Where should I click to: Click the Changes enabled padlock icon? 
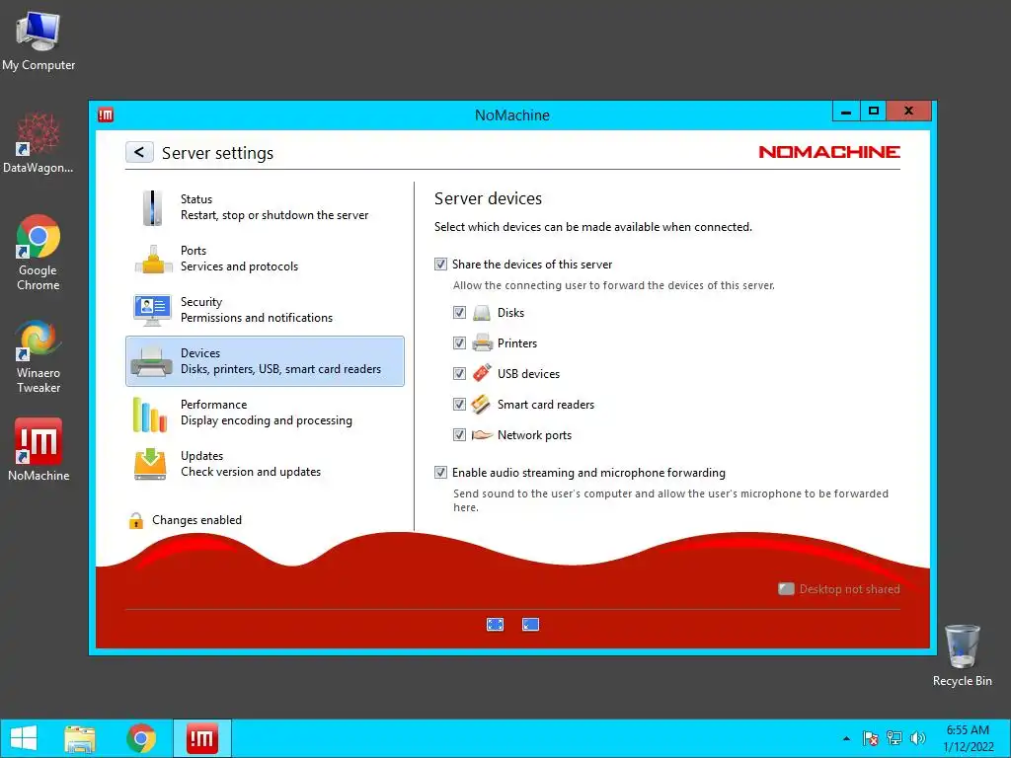point(135,520)
